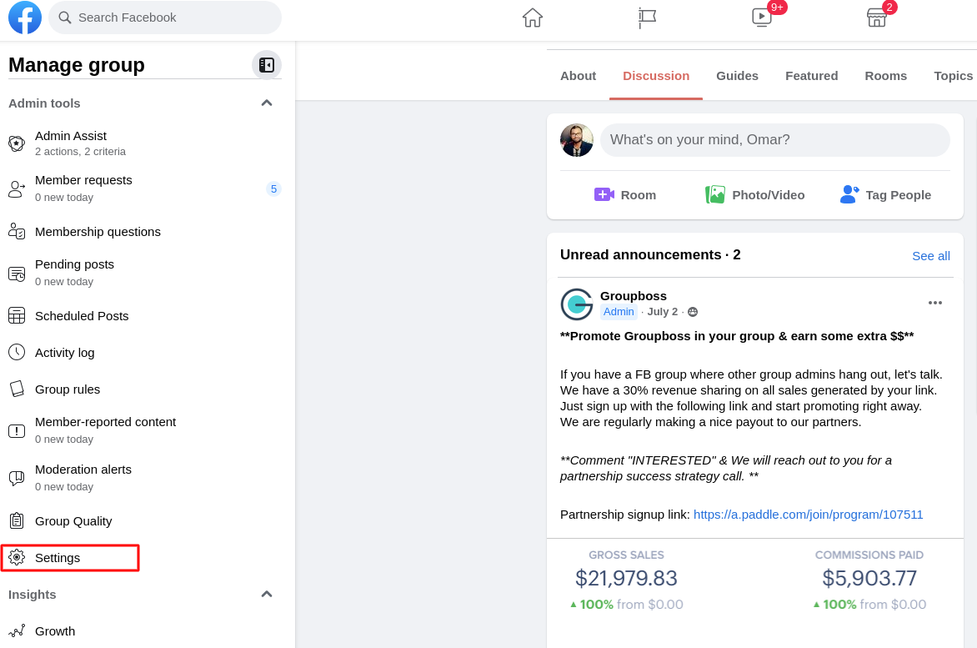
Task: Open Member-reported content
Action: 145,430
